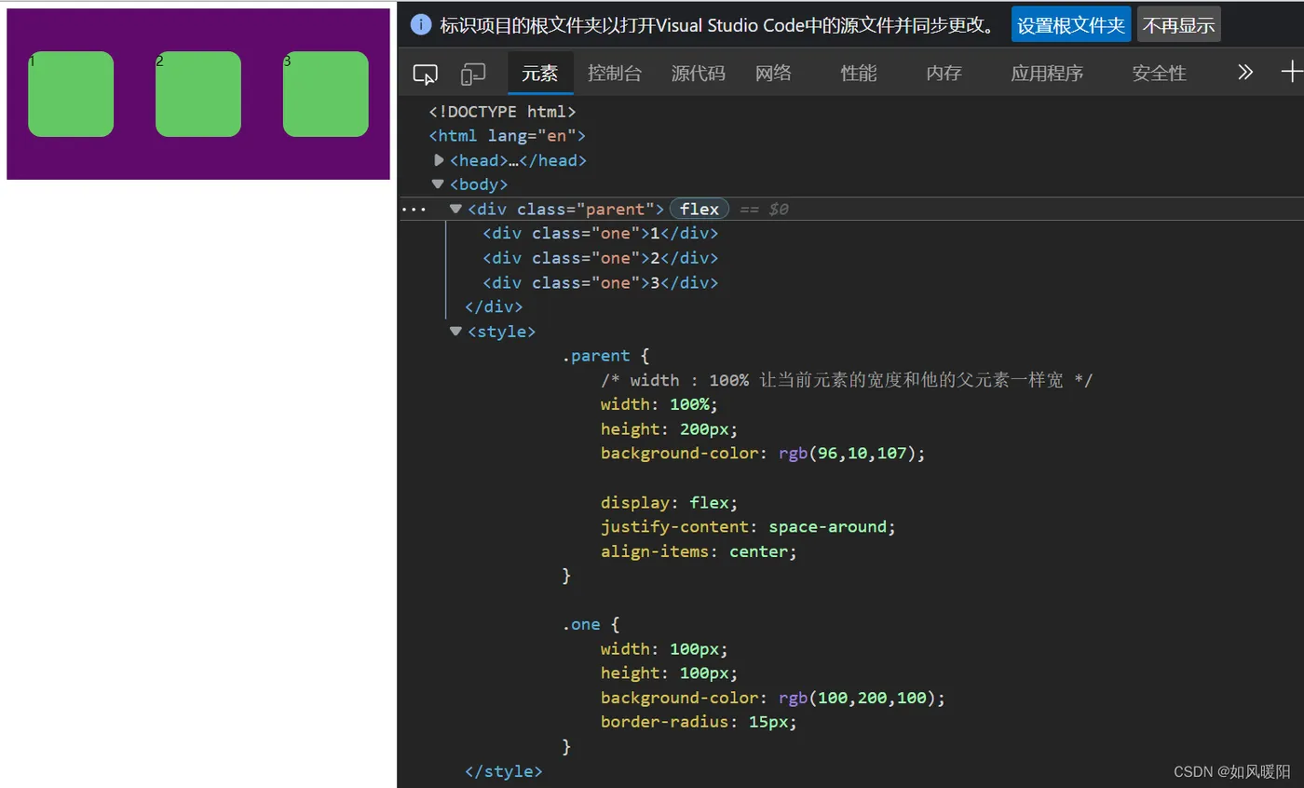Open more DevTools tabs chevron
This screenshot has height=788, width=1304.
point(1245,73)
